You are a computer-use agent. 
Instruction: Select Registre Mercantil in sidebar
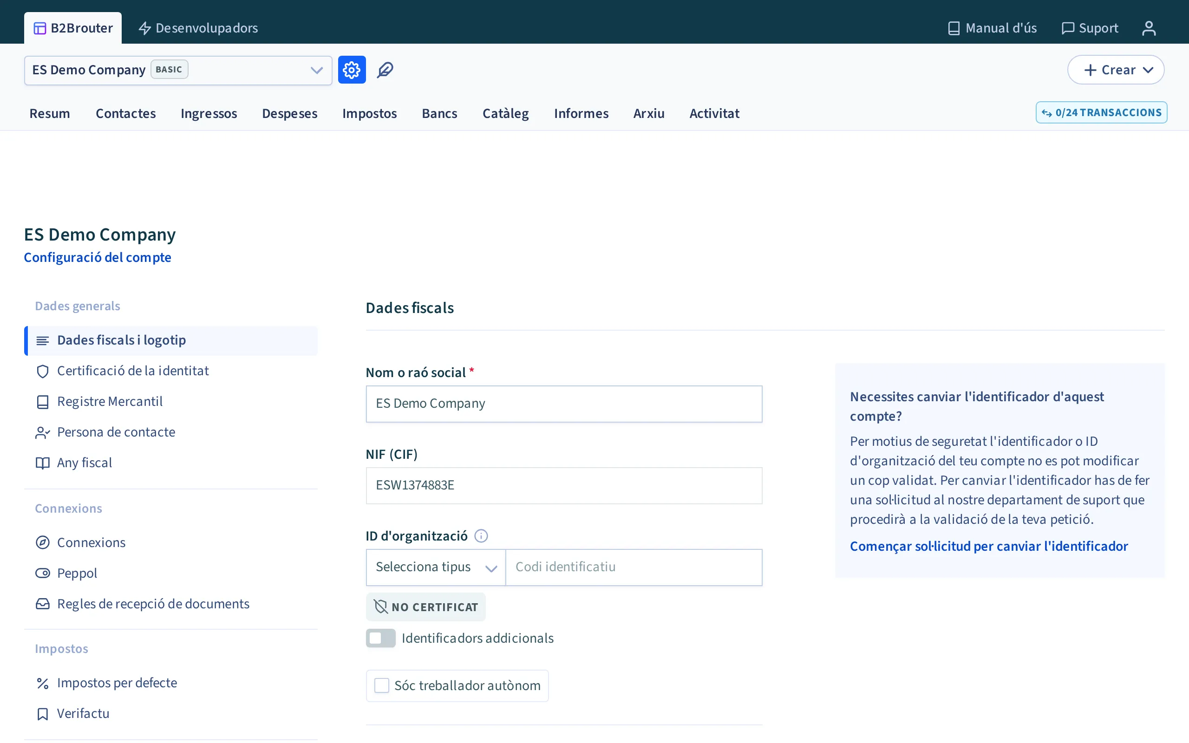171,402
